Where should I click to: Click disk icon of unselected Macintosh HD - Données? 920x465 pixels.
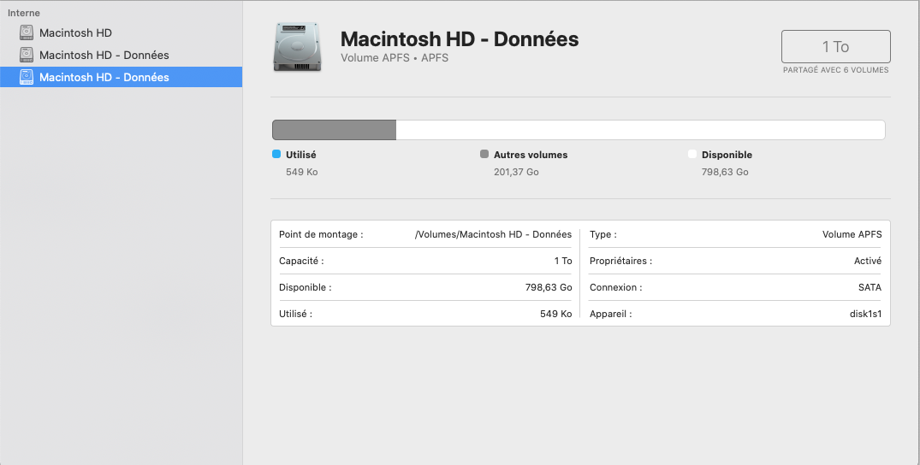[x=27, y=56]
